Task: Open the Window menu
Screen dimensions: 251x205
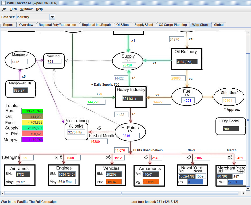Action: [26, 9]
